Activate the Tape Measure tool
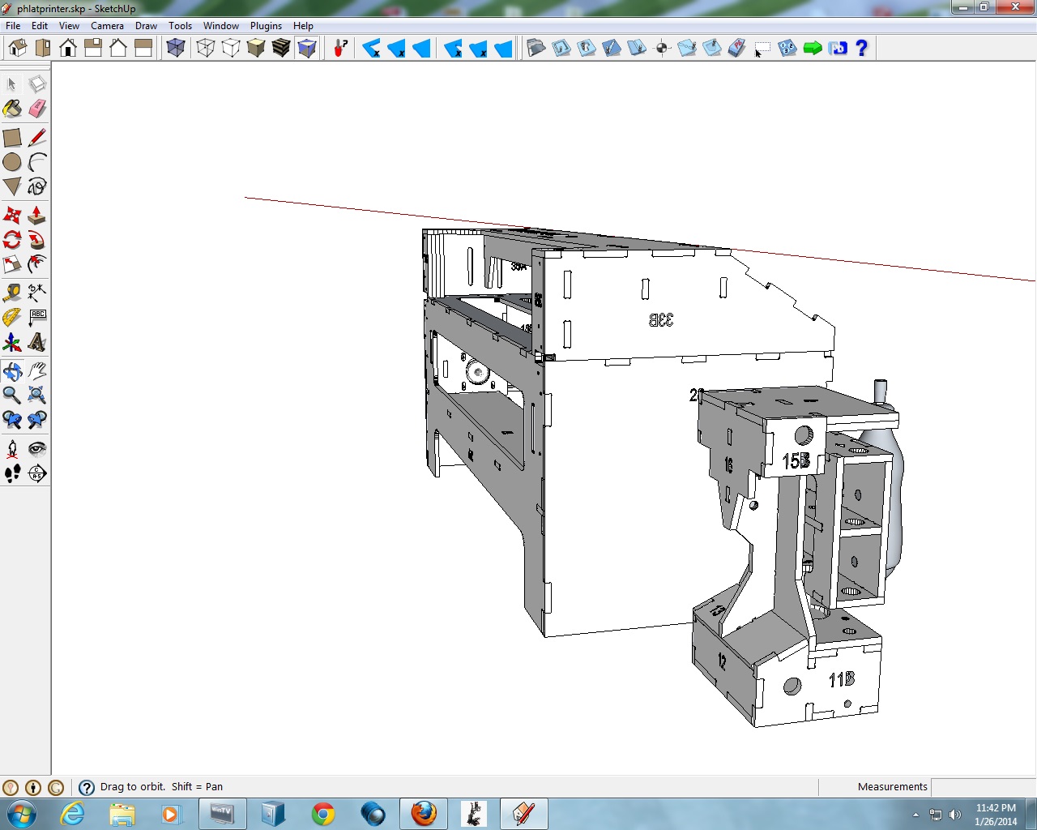1037x830 pixels. coord(12,293)
